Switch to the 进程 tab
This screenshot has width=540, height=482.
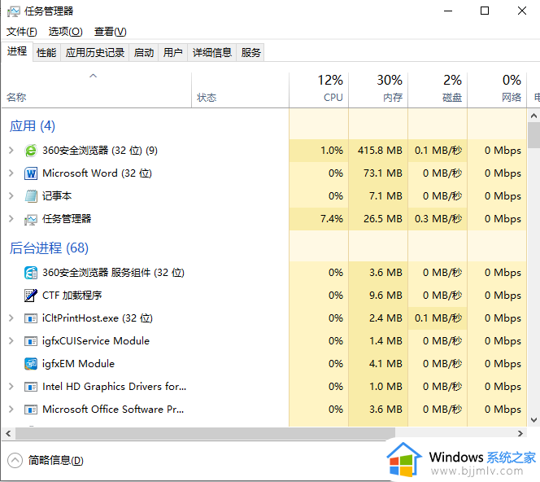17,51
